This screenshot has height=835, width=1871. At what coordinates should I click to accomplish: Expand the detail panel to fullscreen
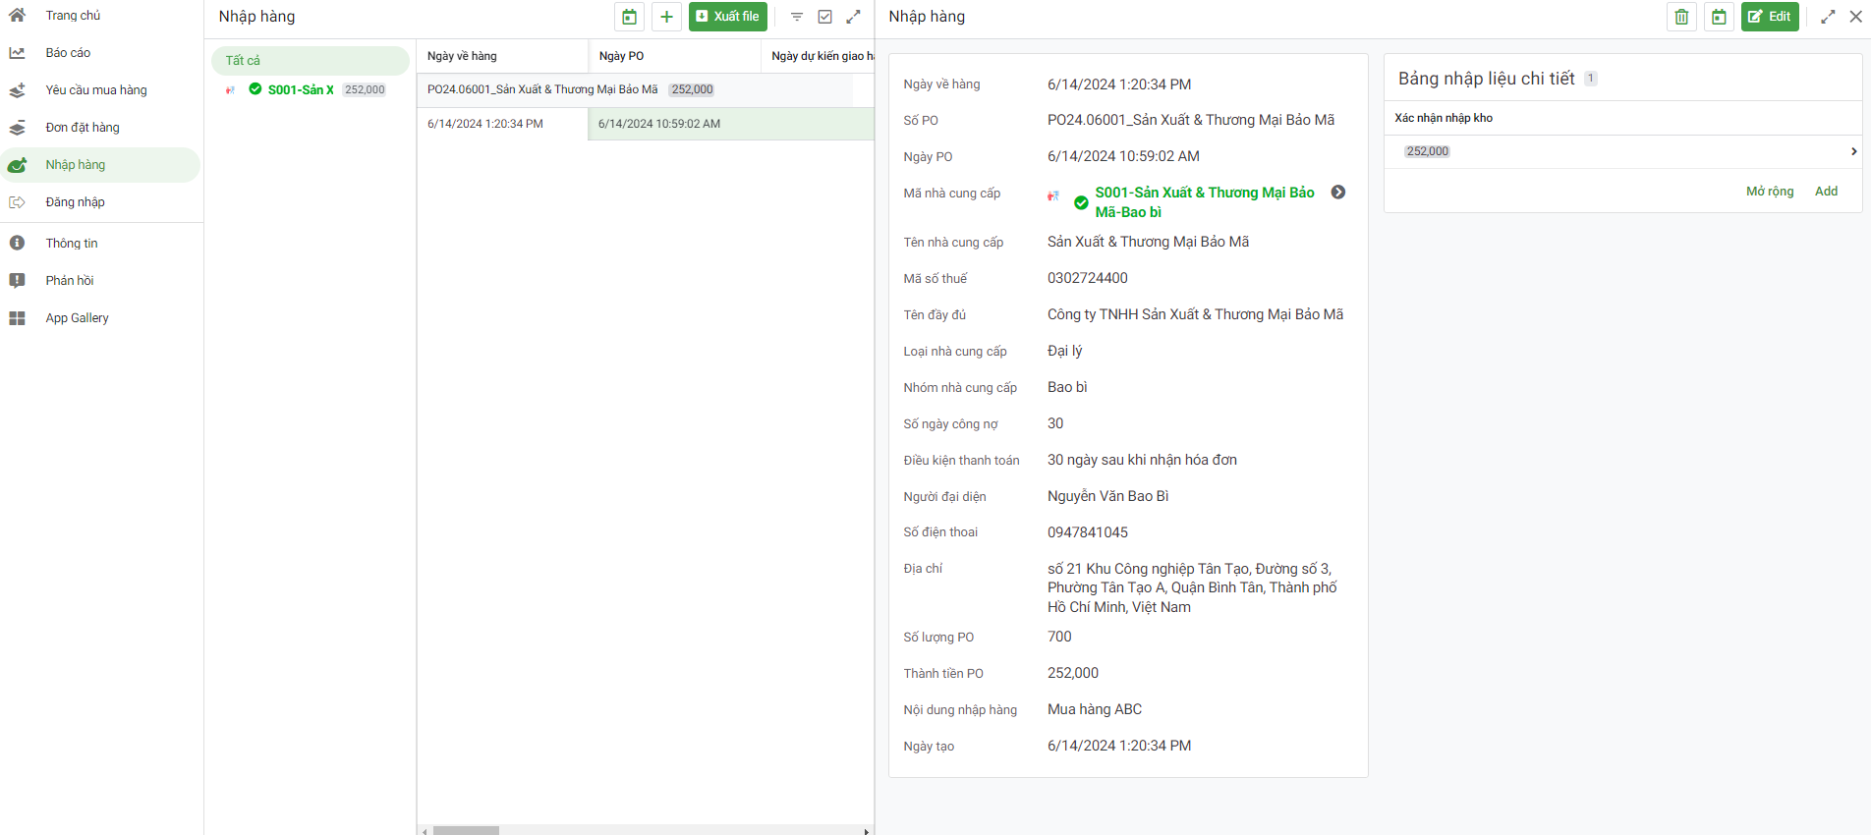click(x=1828, y=17)
